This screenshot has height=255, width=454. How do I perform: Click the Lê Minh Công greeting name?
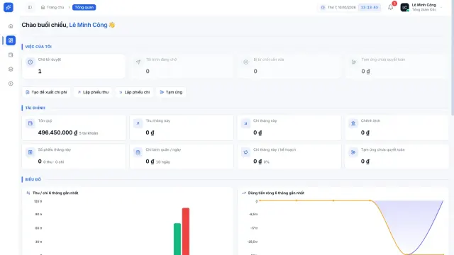(88, 25)
